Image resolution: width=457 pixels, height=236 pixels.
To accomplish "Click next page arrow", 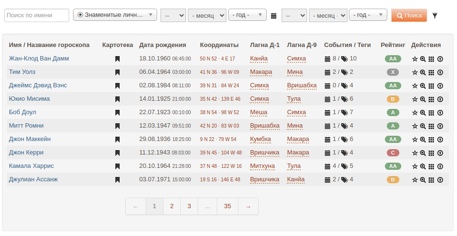I will (248, 206).
